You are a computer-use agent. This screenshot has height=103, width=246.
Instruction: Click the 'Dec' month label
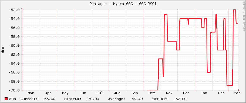tap(186, 93)
